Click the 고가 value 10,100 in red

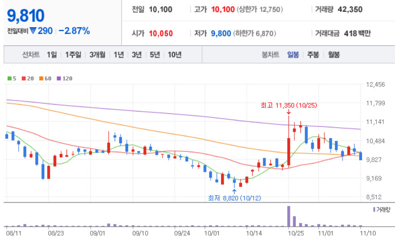point(223,10)
